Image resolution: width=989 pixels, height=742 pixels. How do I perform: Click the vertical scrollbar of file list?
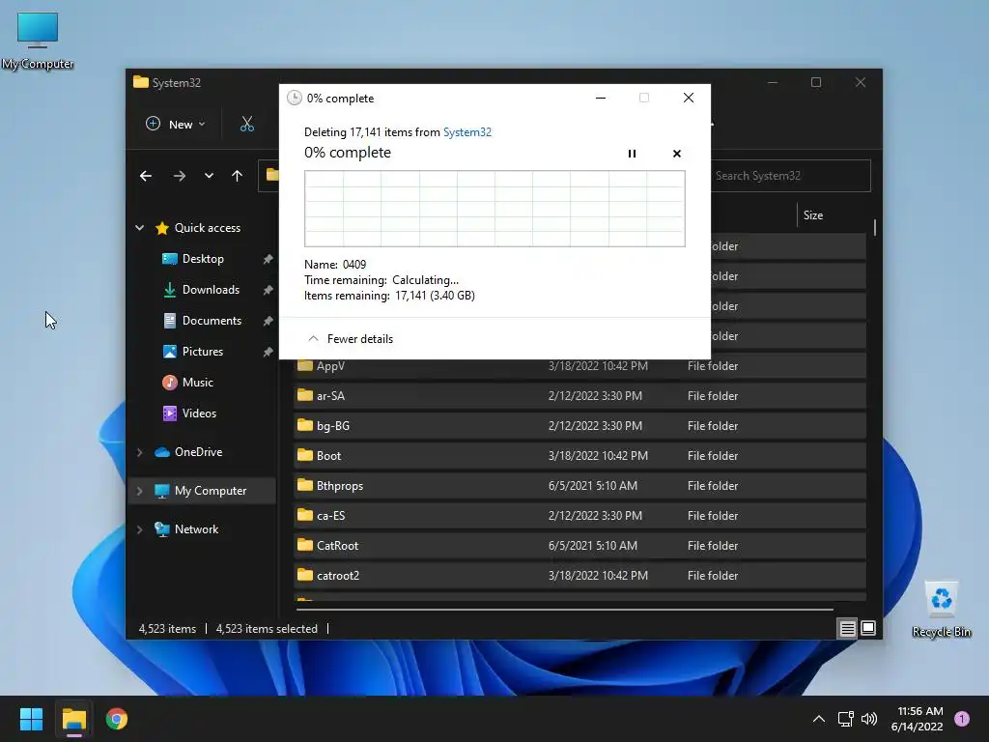coord(875,227)
